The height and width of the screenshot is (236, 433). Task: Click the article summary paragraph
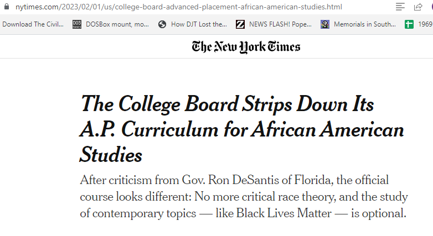tap(244, 197)
